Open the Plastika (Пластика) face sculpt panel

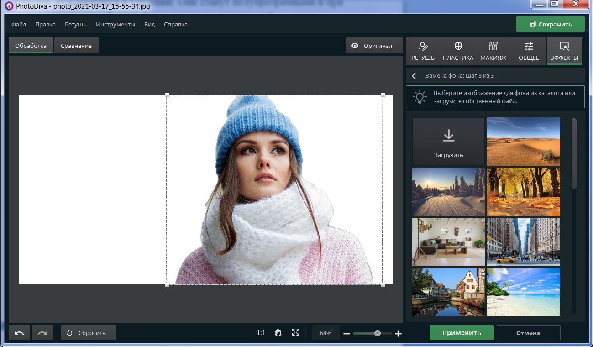pos(458,51)
